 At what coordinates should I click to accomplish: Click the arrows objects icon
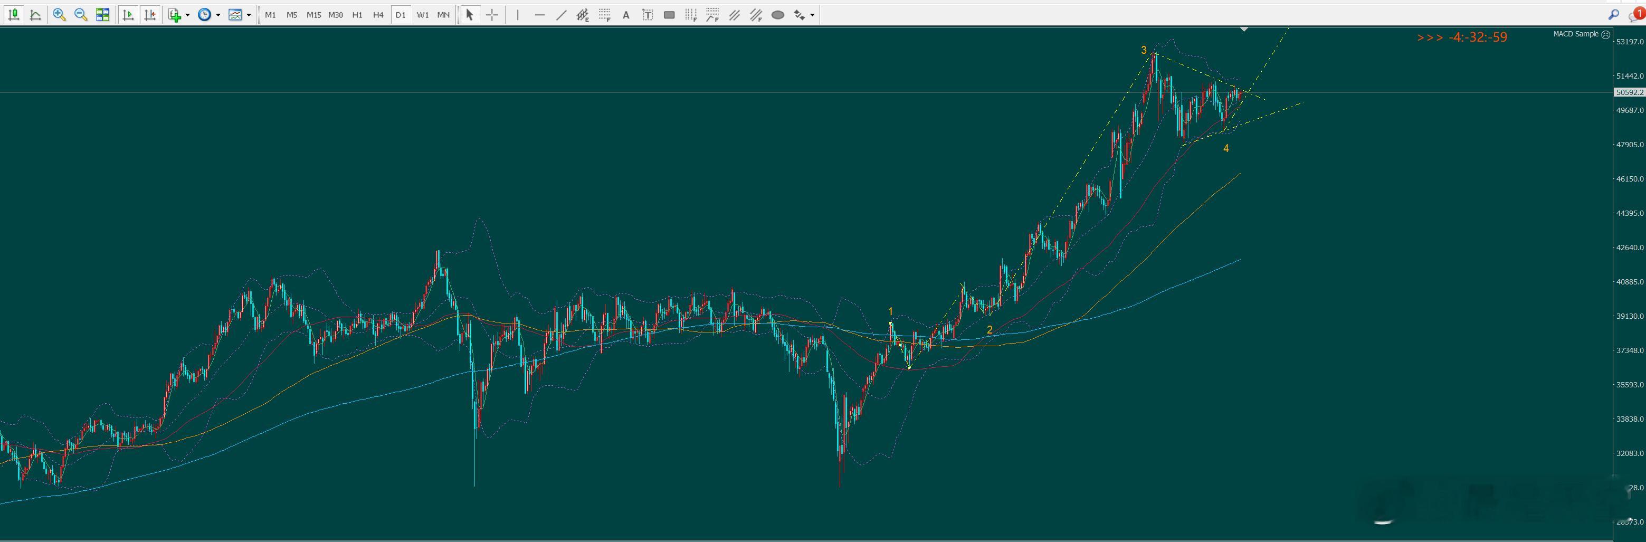800,15
